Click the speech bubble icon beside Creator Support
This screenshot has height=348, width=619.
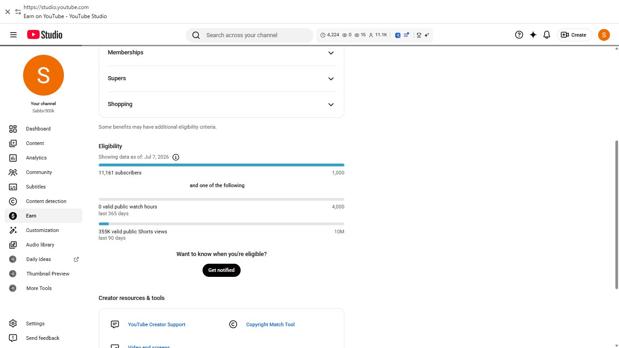click(115, 324)
